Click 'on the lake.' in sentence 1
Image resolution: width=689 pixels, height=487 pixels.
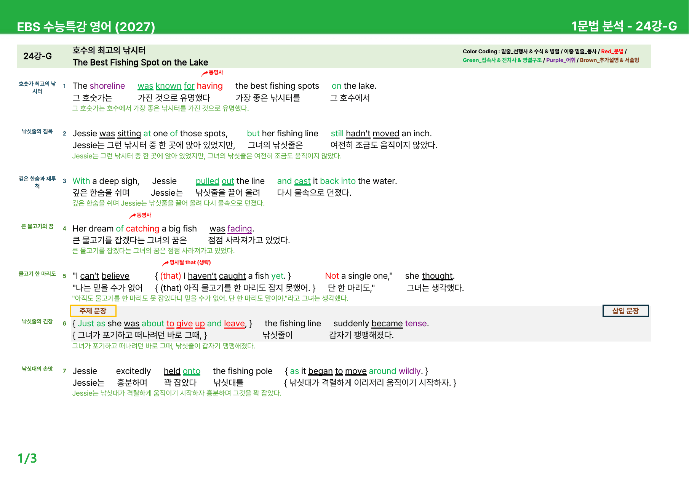pyautogui.click(x=354, y=86)
